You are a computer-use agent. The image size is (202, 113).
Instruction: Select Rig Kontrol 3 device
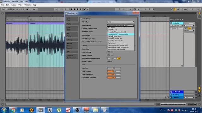[x=121, y=43]
